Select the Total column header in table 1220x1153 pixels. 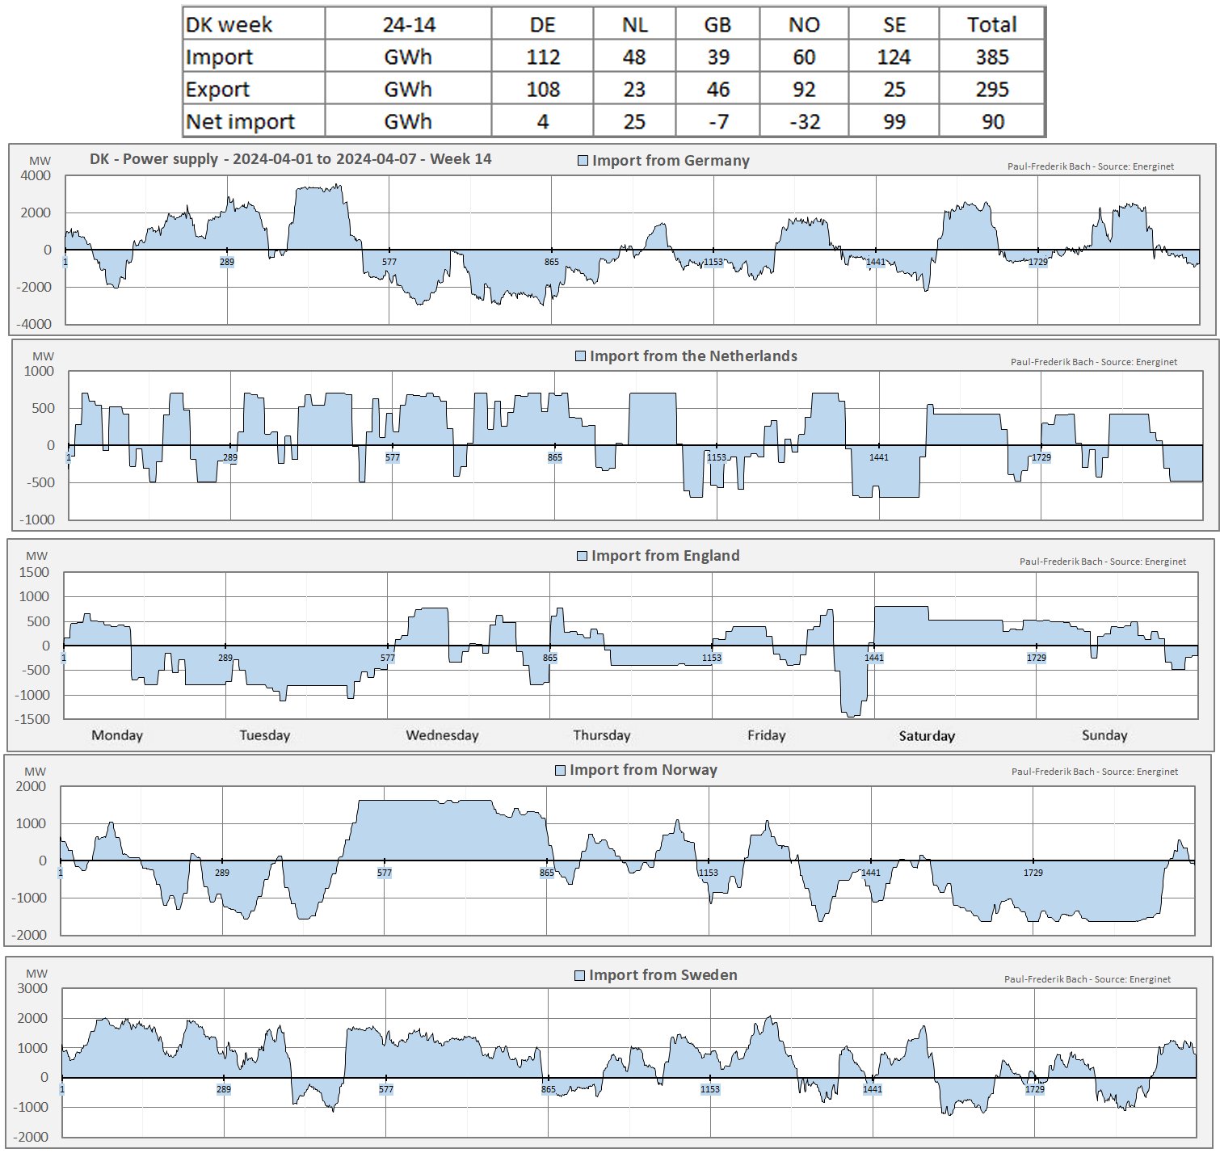(x=991, y=24)
